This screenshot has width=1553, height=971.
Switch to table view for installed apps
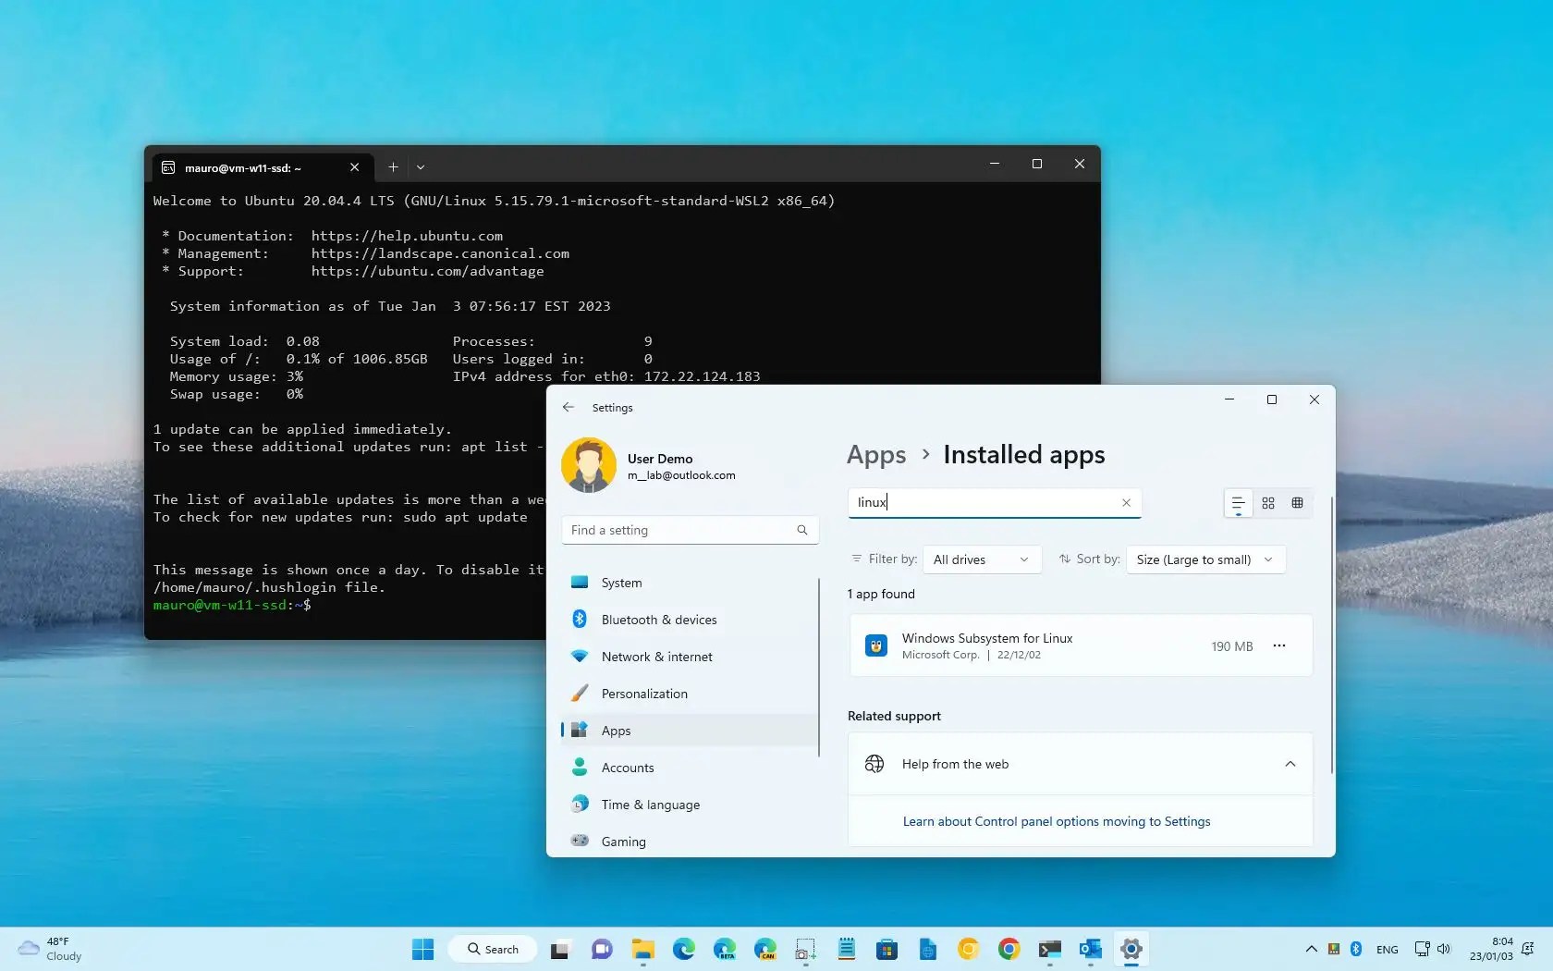coord(1297,503)
